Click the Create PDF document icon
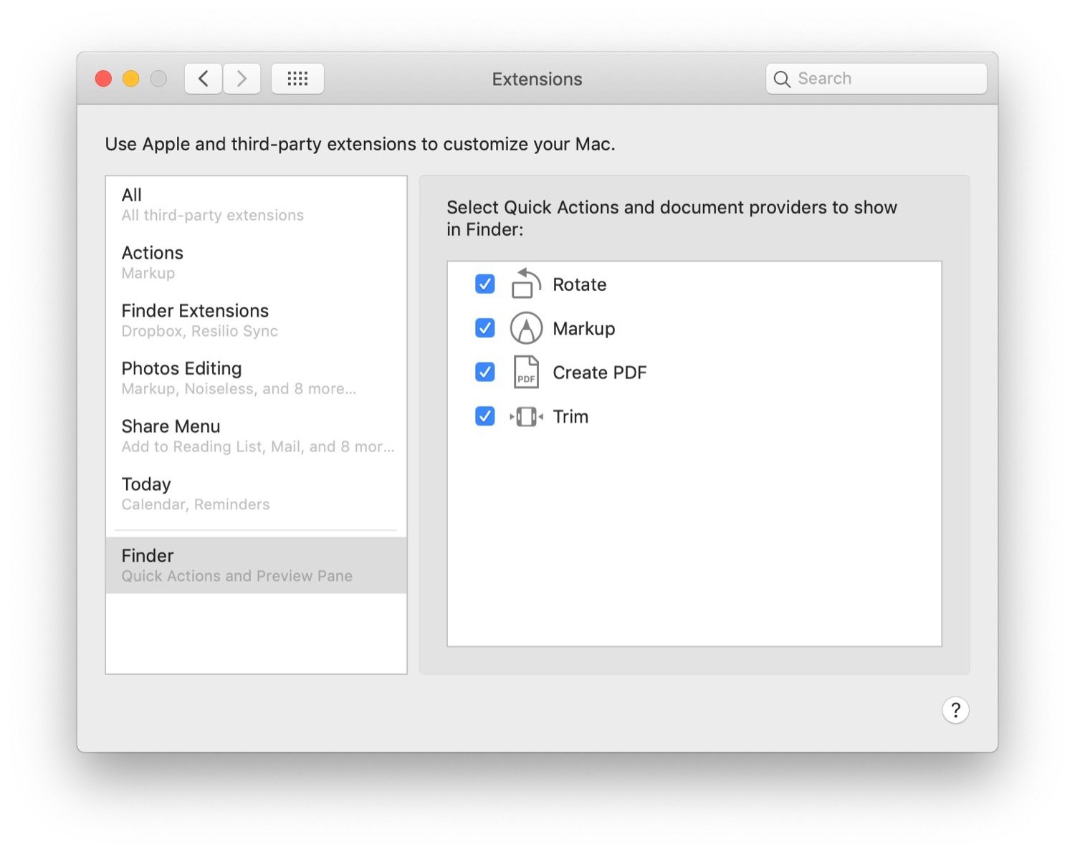This screenshot has height=854, width=1075. 526,373
